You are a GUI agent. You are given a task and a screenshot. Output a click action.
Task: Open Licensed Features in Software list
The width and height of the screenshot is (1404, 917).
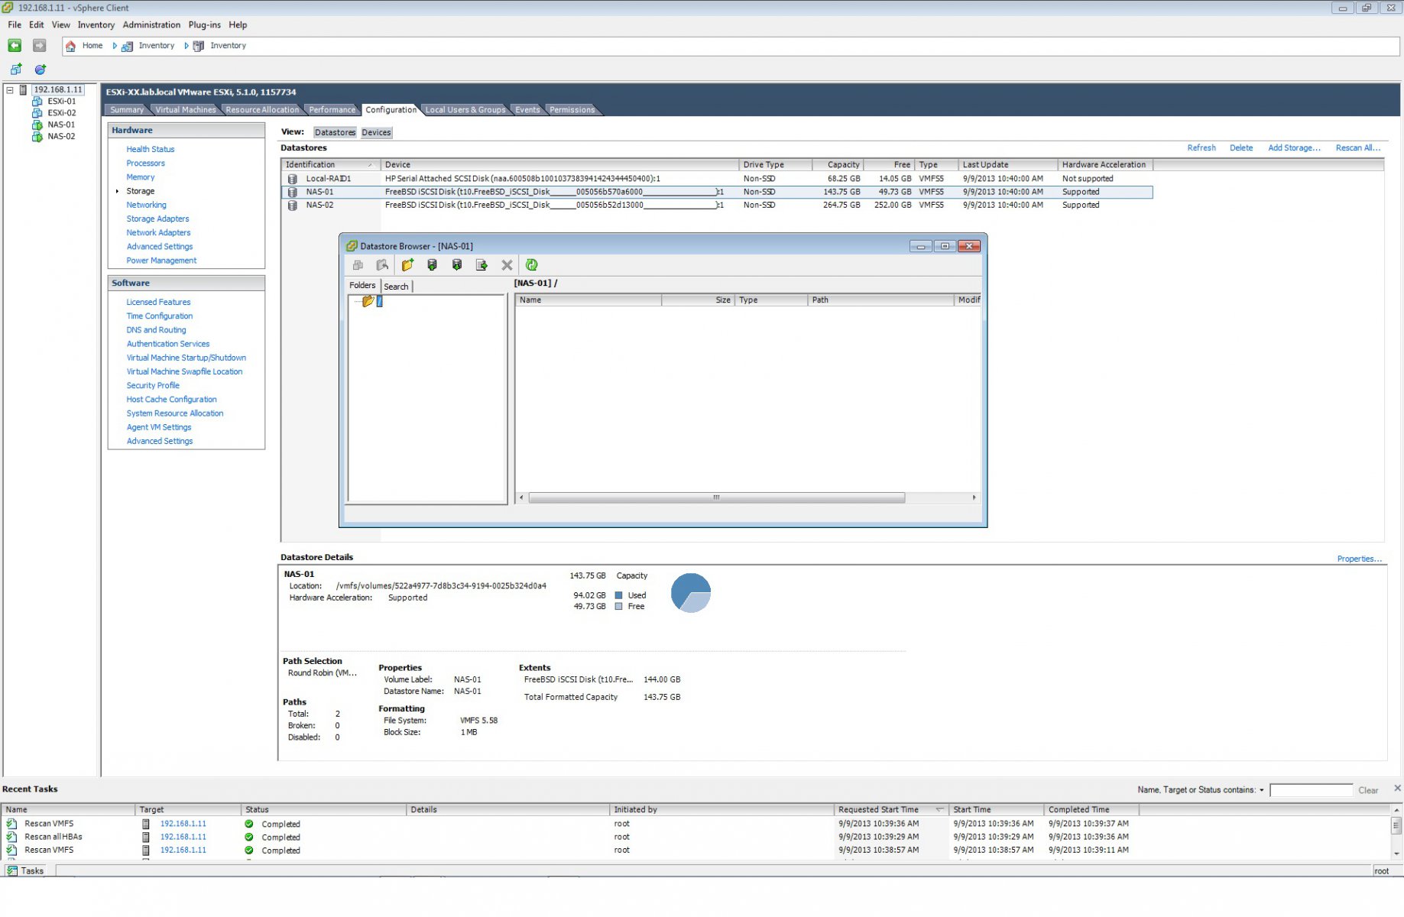coord(158,302)
